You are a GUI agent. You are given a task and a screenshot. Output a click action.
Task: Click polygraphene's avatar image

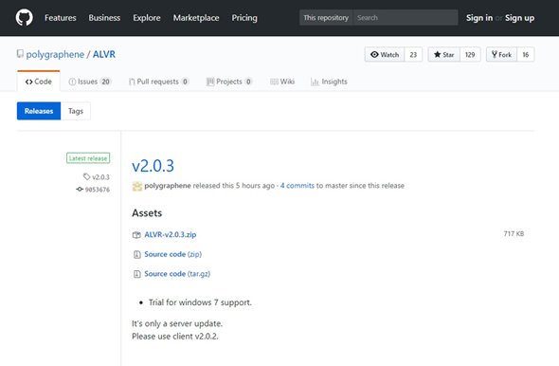tap(136, 186)
